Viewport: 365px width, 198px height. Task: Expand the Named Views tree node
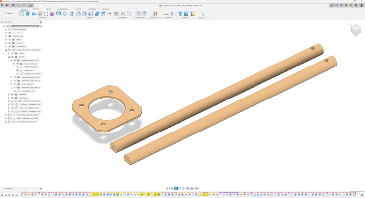click(x=6, y=33)
